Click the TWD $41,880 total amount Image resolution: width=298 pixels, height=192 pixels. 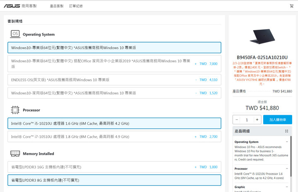tap(262, 108)
